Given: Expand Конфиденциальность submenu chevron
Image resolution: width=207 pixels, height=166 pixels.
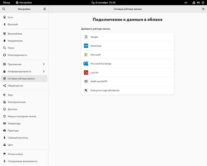Looking at the screenshot, I should tap(44, 71).
